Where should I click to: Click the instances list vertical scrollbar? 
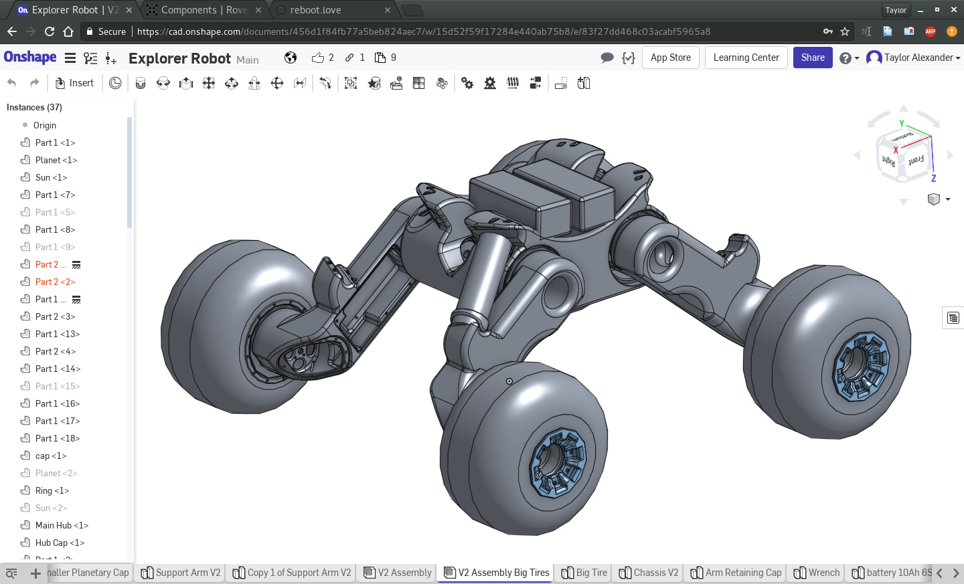129,174
